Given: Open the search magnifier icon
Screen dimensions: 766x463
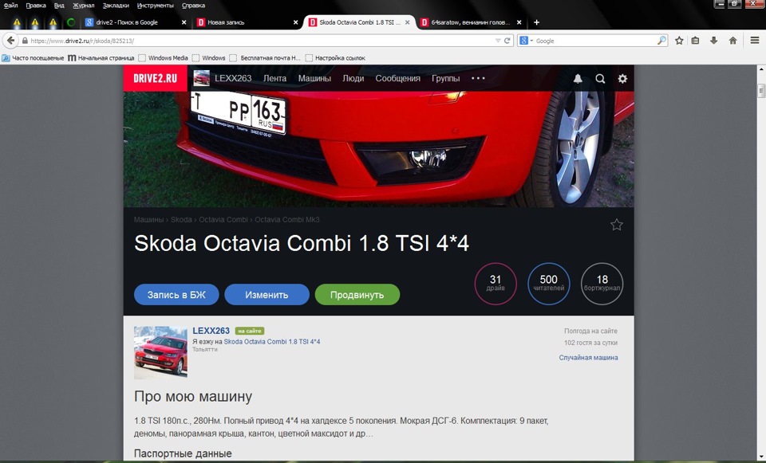Looking at the screenshot, I should [600, 77].
